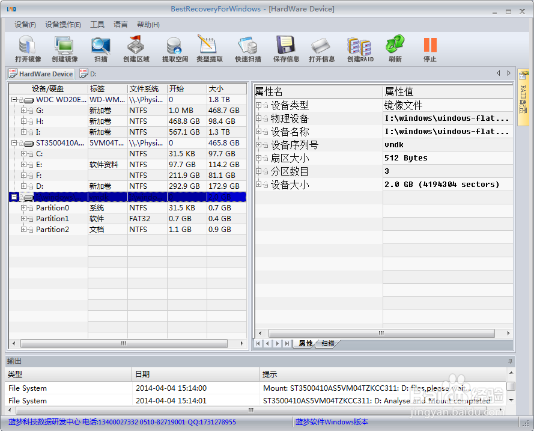Click the 设备/硬盘 column header
The image size is (534, 431).
coord(49,89)
